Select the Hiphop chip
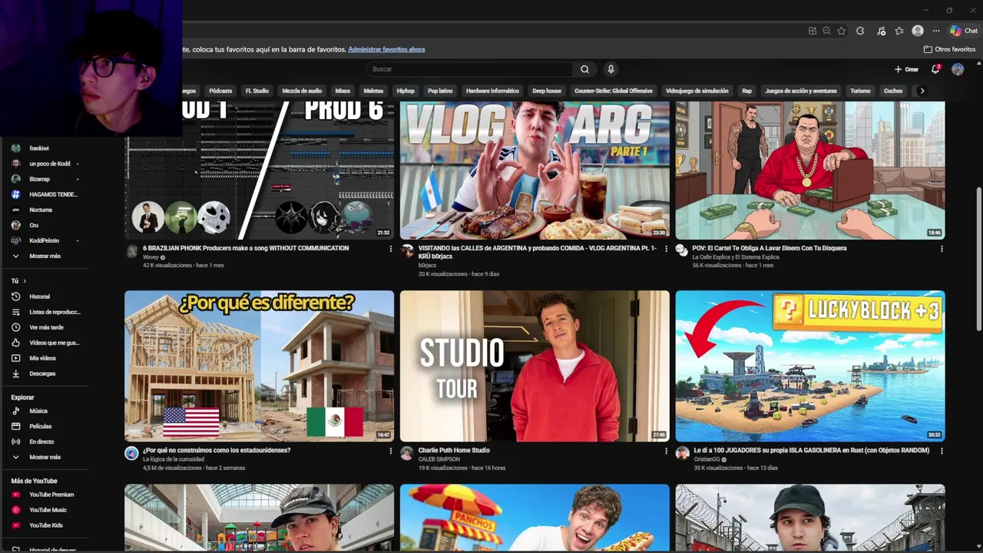The height and width of the screenshot is (553, 983). point(405,91)
